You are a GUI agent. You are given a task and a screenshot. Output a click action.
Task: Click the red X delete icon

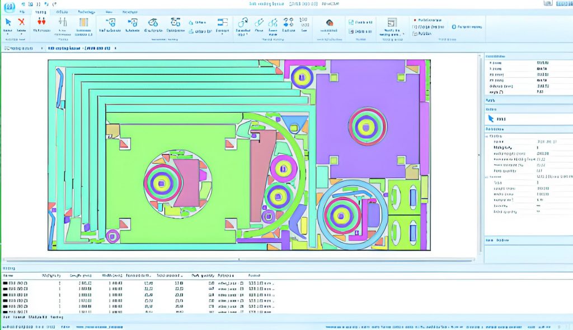pyautogui.click(x=21, y=22)
